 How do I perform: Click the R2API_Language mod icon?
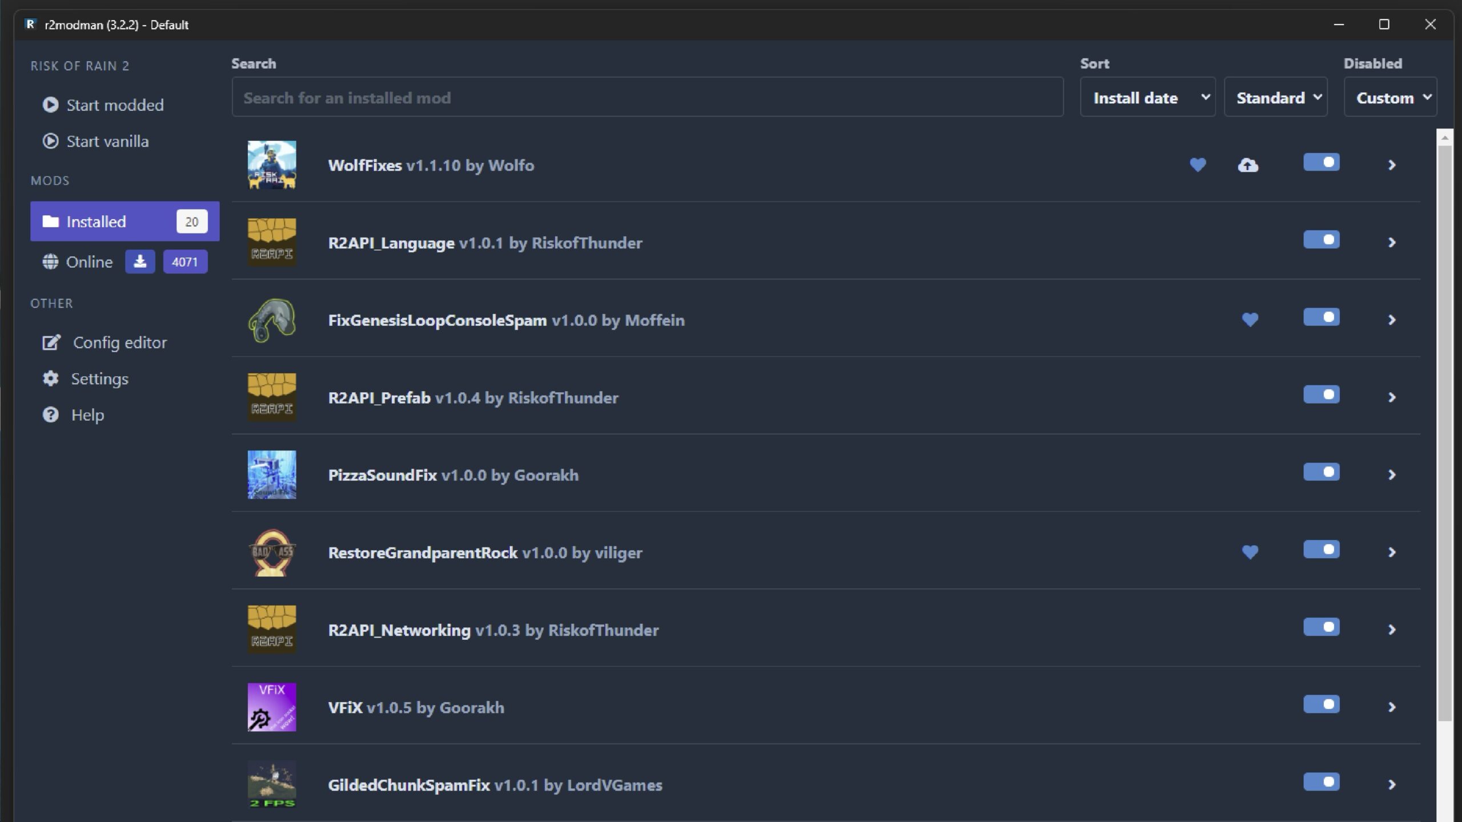coord(272,242)
